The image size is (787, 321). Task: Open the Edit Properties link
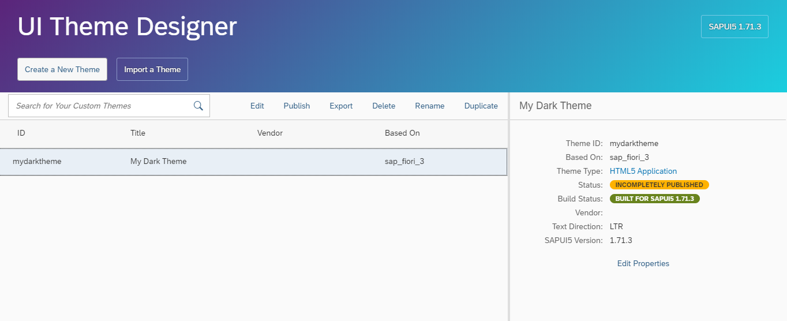[643, 263]
